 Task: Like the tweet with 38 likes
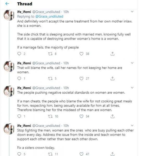point(81,54)
